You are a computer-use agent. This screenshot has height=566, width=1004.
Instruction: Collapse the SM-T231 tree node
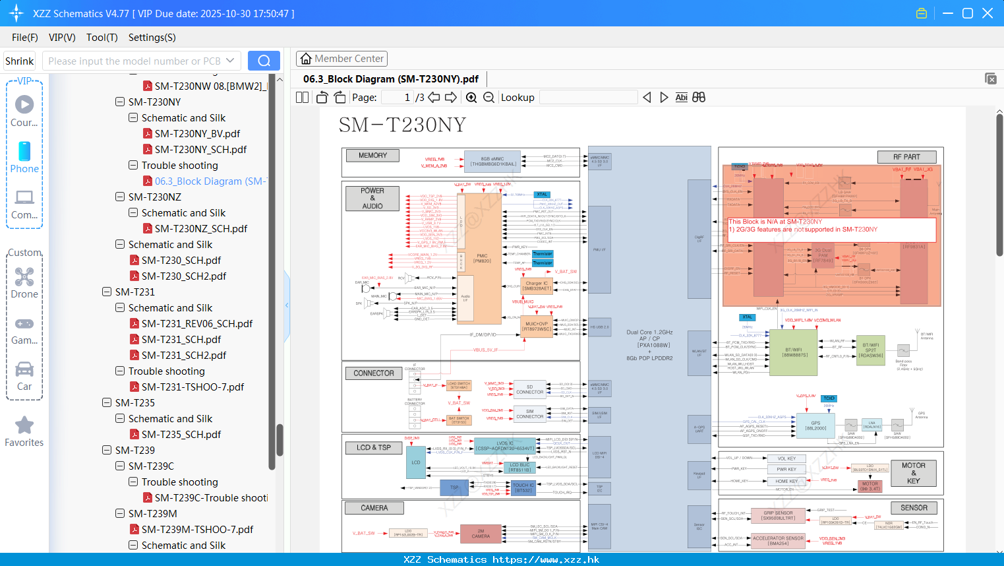[107, 292]
